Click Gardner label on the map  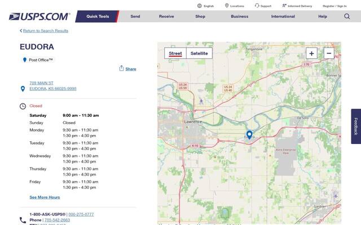(x=320, y=206)
